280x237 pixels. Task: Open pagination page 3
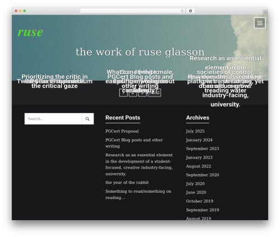(x=142, y=92)
